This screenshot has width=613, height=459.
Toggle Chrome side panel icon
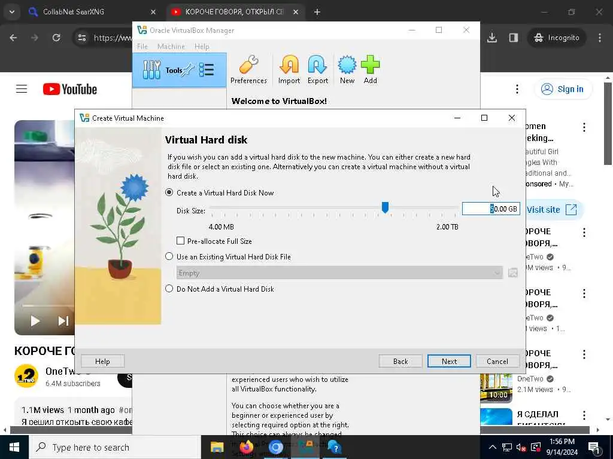tap(513, 38)
